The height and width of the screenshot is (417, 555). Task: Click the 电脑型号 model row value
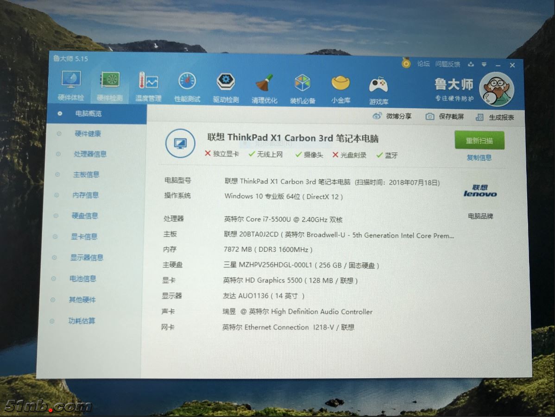pos(332,182)
